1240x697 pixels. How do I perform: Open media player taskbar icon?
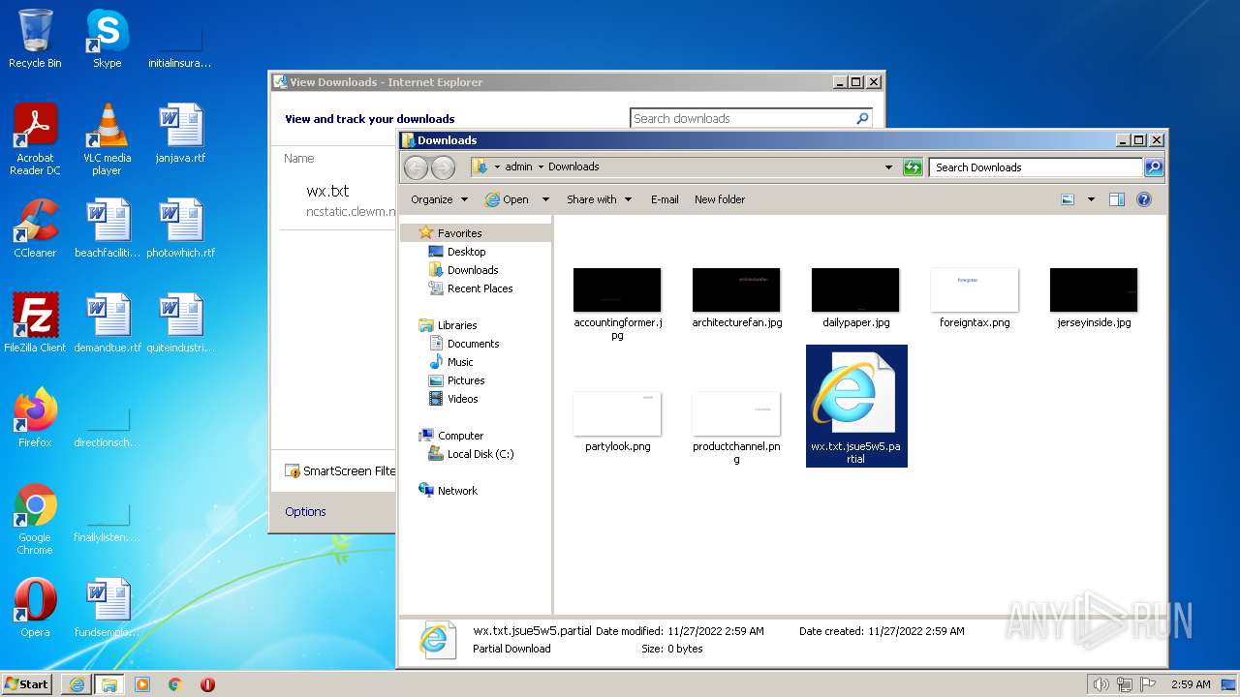[142, 684]
